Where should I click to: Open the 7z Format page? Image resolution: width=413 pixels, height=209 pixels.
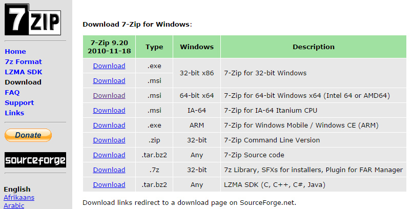[23, 61]
